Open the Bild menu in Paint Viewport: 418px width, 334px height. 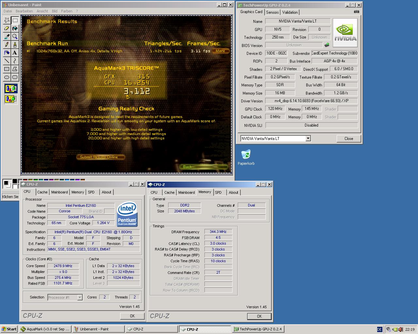(x=55, y=11)
